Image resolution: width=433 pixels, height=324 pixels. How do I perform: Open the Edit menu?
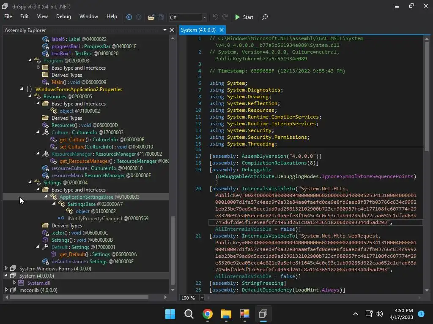(x=24, y=16)
